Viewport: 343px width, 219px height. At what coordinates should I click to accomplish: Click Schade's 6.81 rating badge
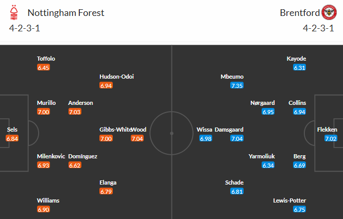click(x=237, y=191)
